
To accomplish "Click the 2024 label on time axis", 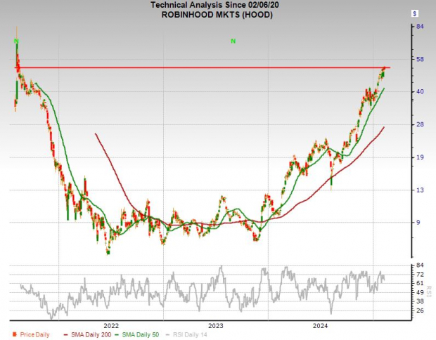I will 320,326.
